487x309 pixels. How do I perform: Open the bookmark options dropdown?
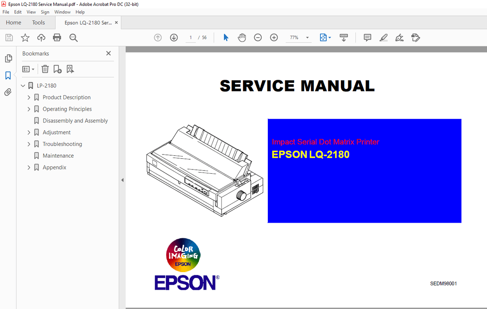point(28,69)
